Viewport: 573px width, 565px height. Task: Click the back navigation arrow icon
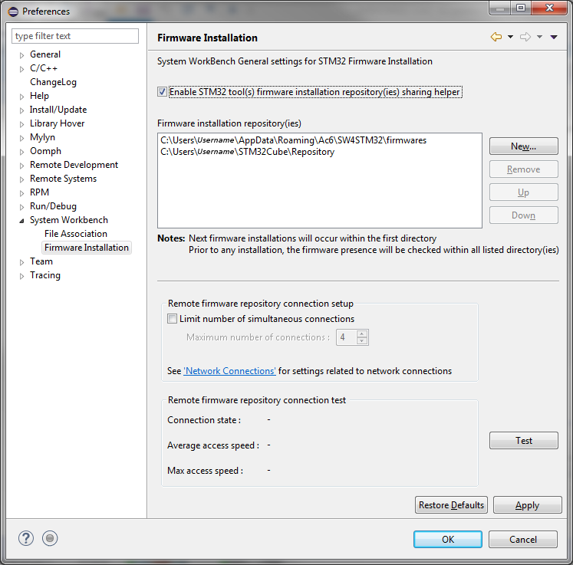click(496, 37)
